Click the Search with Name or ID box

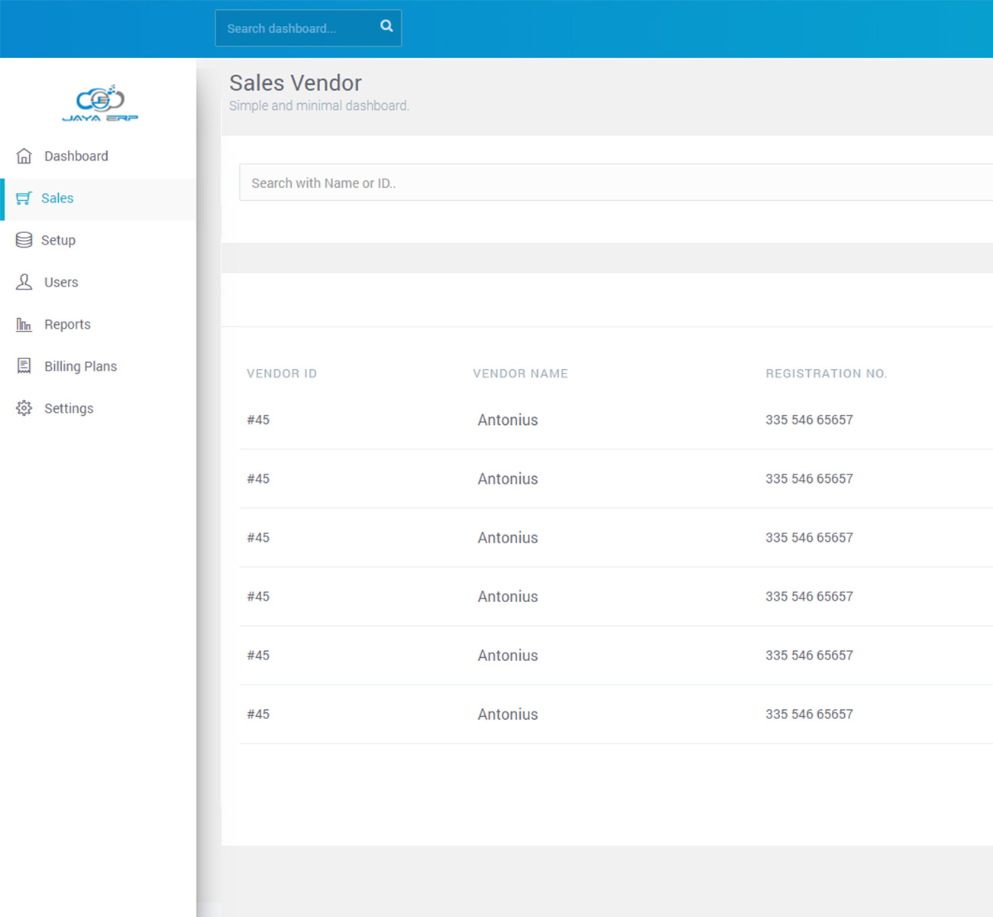(x=611, y=183)
